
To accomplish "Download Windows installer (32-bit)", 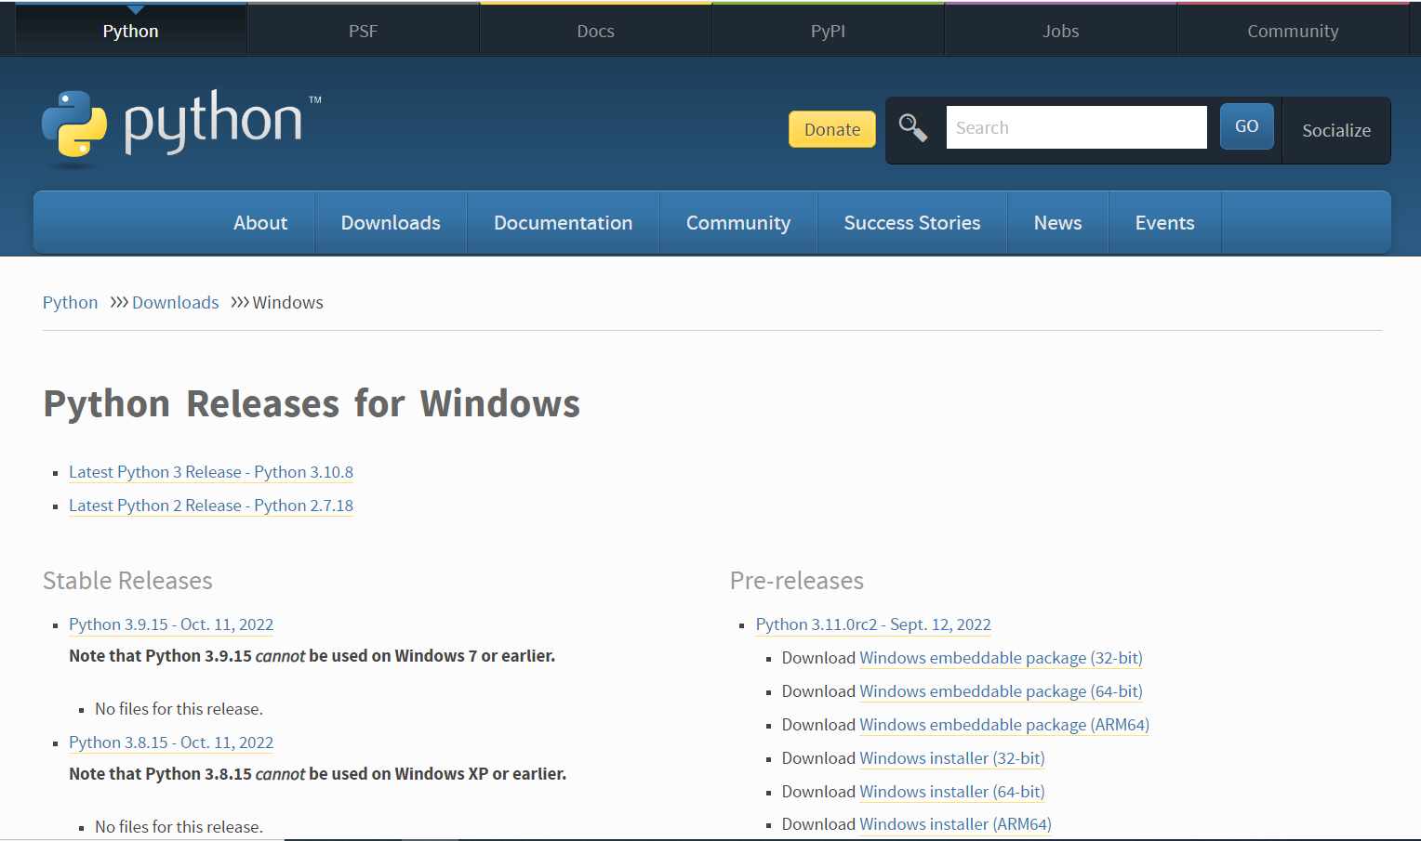I will [952, 758].
